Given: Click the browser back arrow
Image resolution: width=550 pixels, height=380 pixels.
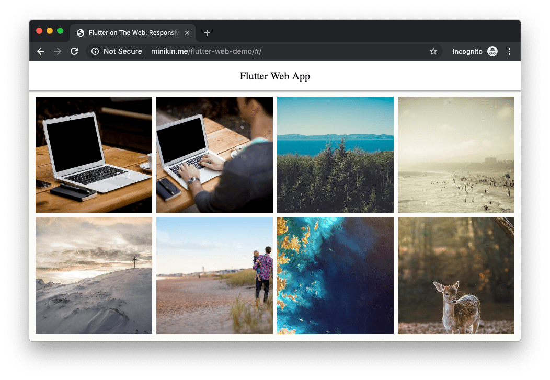Looking at the screenshot, I should (x=40, y=51).
